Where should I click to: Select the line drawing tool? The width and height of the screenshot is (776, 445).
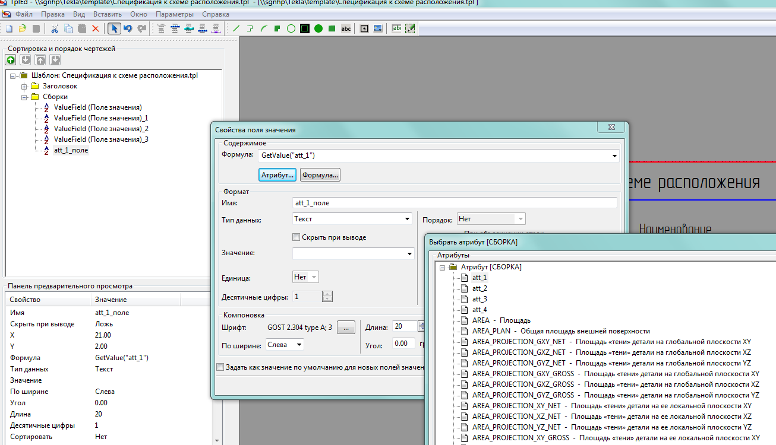coord(236,28)
